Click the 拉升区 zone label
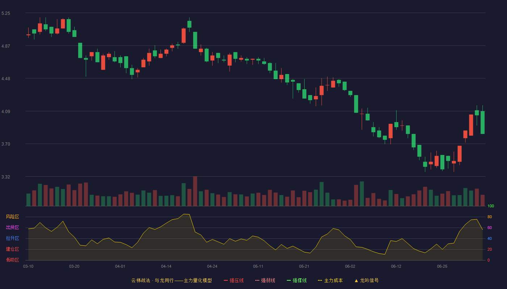The width and height of the screenshot is (507, 289). click(12, 238)
